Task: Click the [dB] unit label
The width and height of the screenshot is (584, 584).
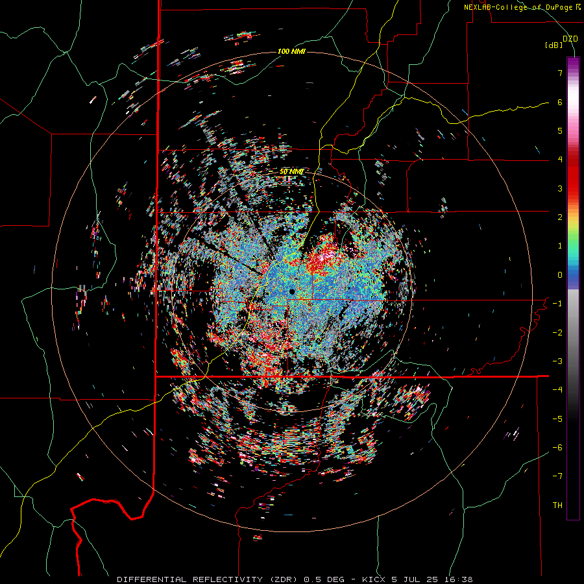Action: [554, 45]
